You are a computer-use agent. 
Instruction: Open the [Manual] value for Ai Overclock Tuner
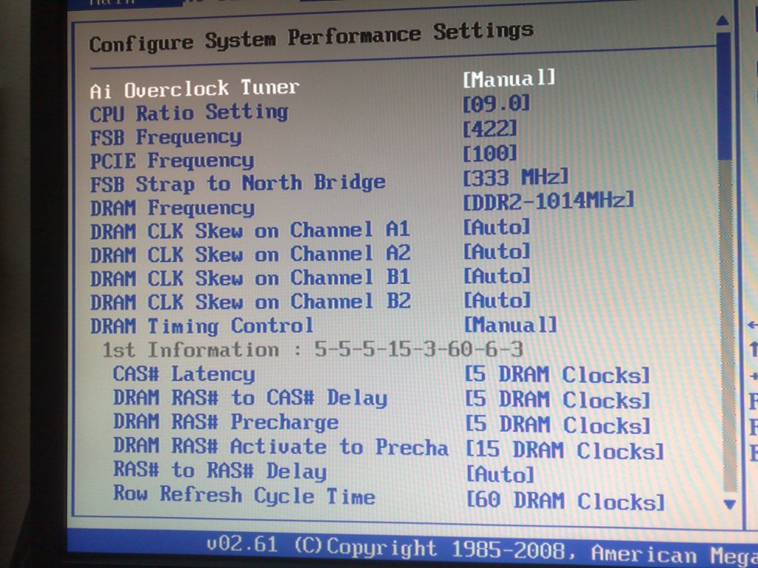coord(509,78)
